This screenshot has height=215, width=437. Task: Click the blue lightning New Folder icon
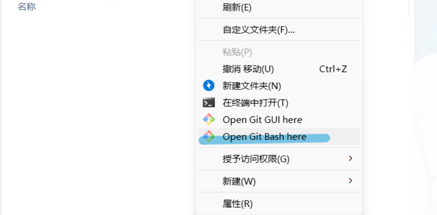point(209,86)
